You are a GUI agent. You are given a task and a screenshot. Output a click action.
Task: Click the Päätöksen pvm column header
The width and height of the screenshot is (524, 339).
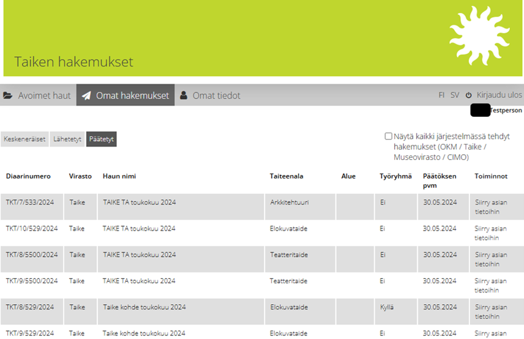coord(439,181)
